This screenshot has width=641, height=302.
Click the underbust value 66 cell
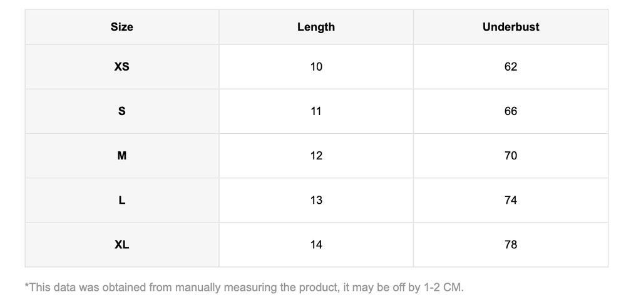click(511, 111)
